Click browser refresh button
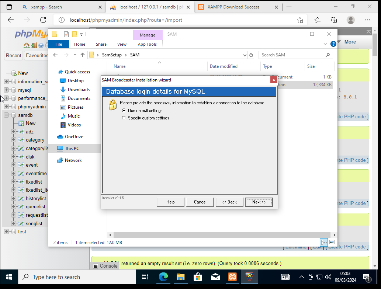Image resolution: width=381 pixels, height=289 pixels. tap(43, 20)
